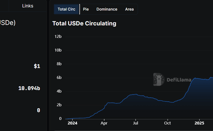The image size is (213, 131).
Task: Switch to the Pie chart view
Action: click(x=86, y=9)
